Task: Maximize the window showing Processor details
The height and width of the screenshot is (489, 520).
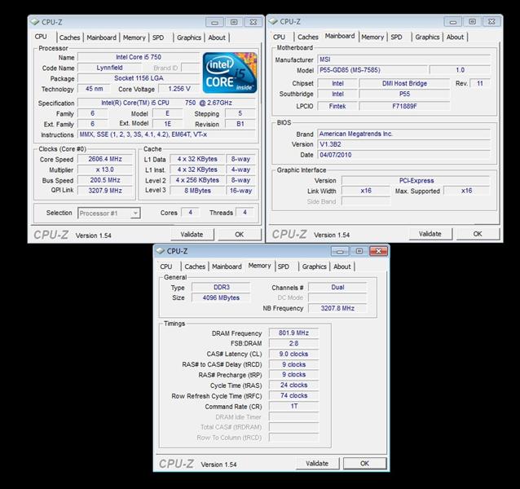Action: [x=233, y=22]
